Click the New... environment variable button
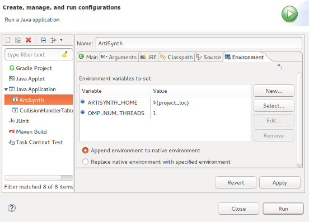 click(x=274, y=91)
